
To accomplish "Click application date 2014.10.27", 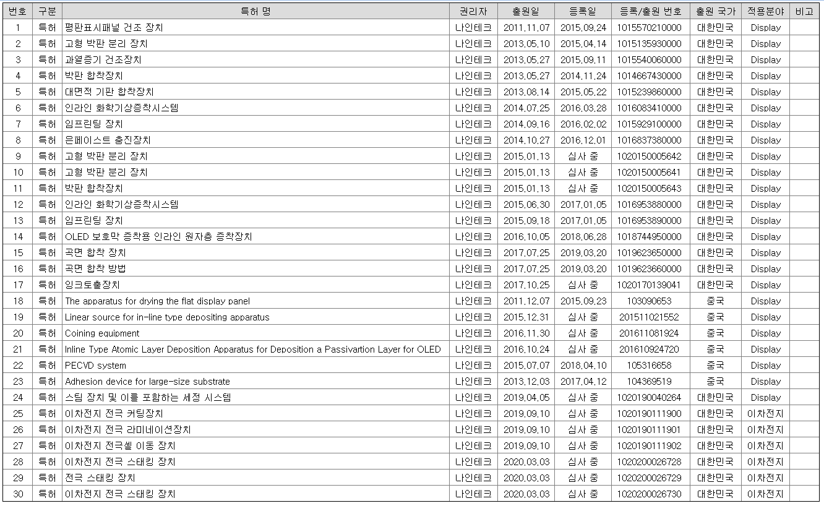I will coord(526,140).
